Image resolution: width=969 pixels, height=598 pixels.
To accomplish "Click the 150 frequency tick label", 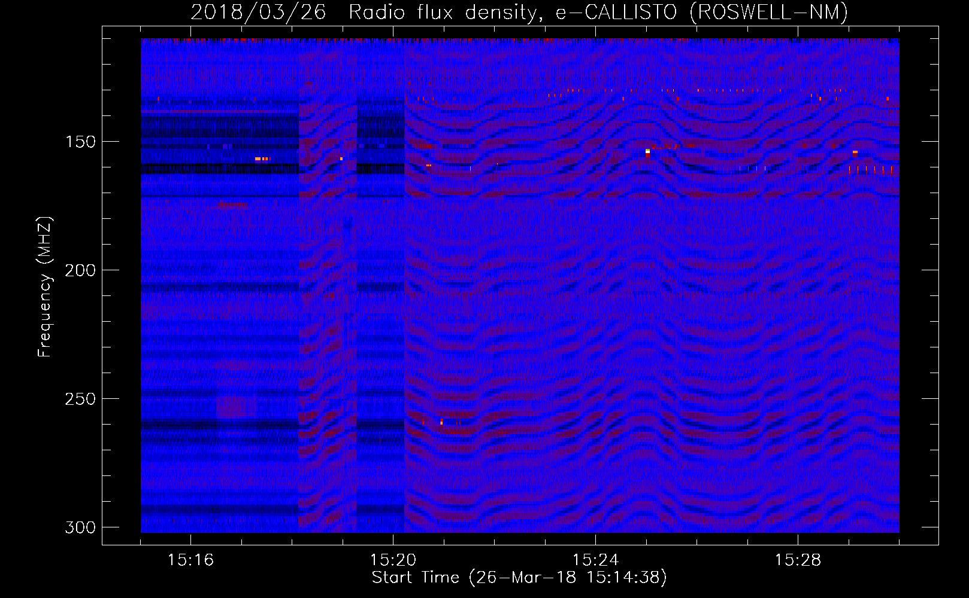I will pyautogui.click(x=80, y=142).
